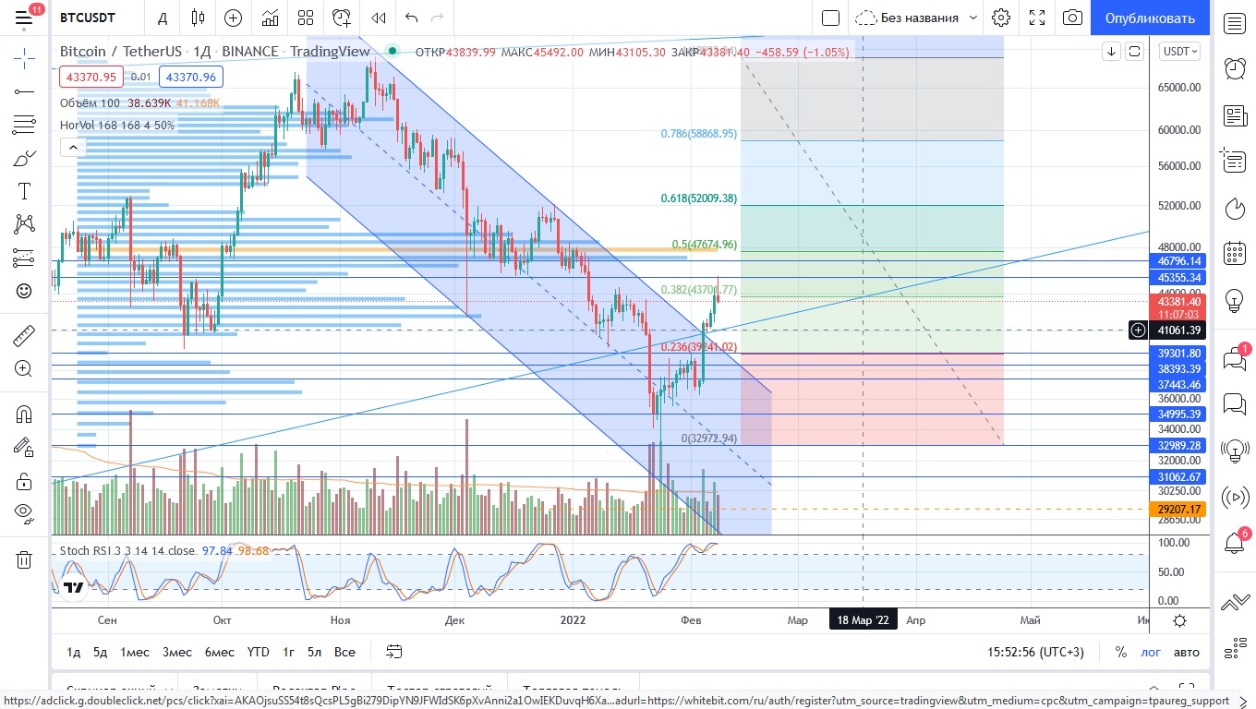The width and height of the screenshot is (1256, 709).
Task: Select the trend line tool
Action: (24, 91)
